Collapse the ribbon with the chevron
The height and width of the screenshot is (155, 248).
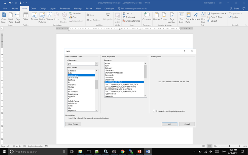(246, 25)
